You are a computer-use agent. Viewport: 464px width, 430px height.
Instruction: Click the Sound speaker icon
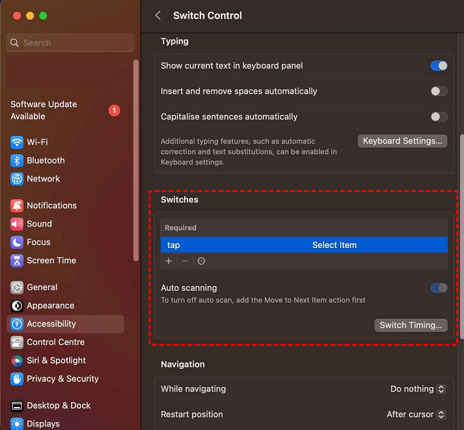pos(17,224)
